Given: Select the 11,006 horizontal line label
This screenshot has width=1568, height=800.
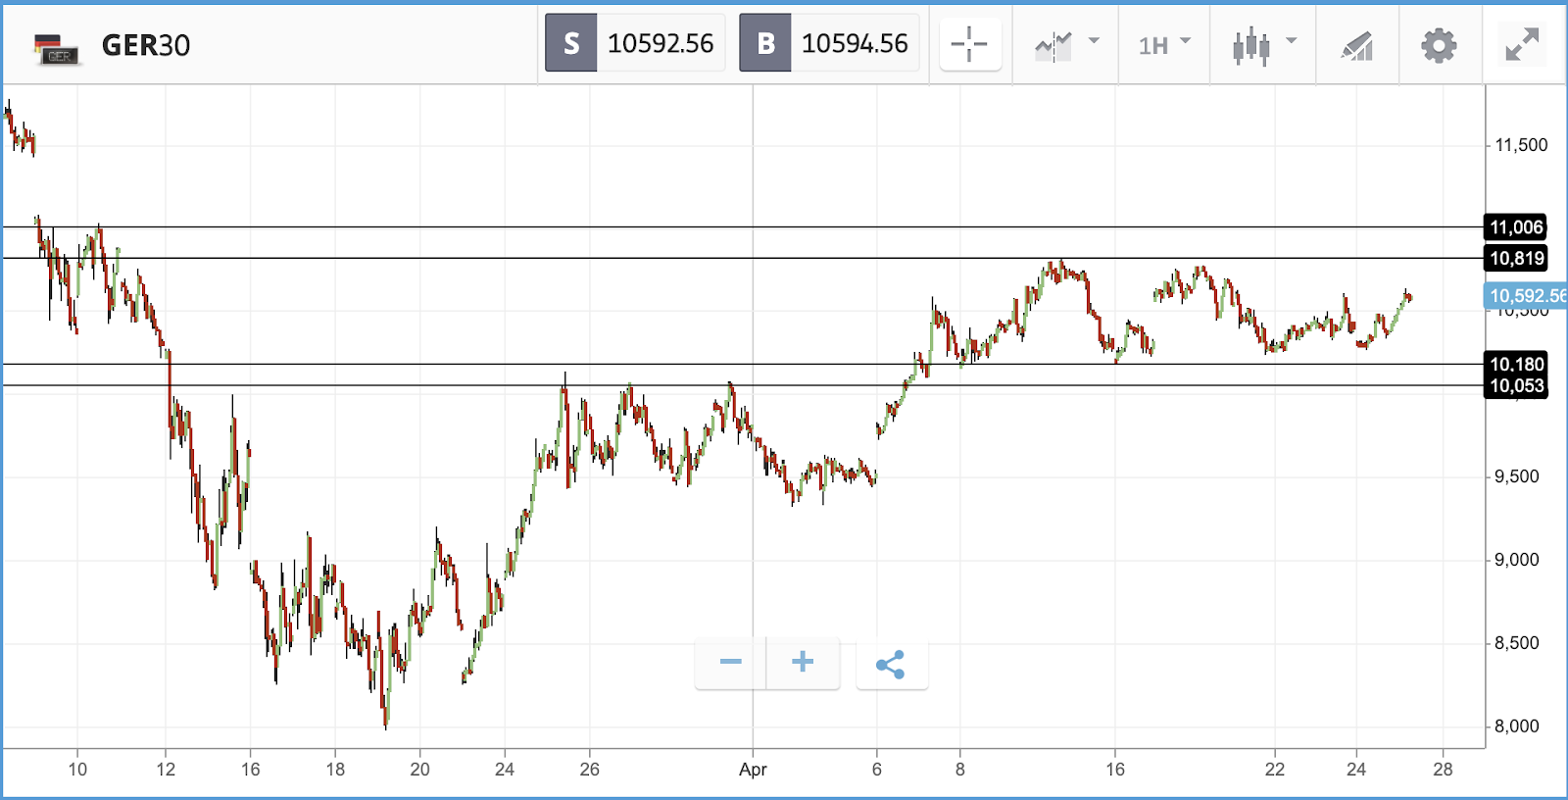Looking at the screenshot, I should pyautogui.click(x=1516, y=227).
